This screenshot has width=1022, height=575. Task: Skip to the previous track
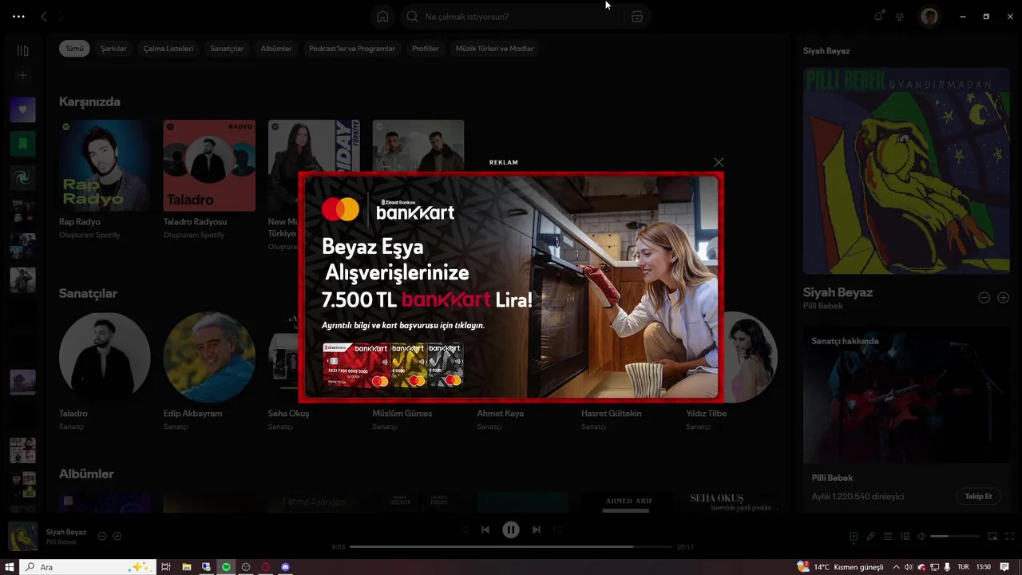pos(485,529)
